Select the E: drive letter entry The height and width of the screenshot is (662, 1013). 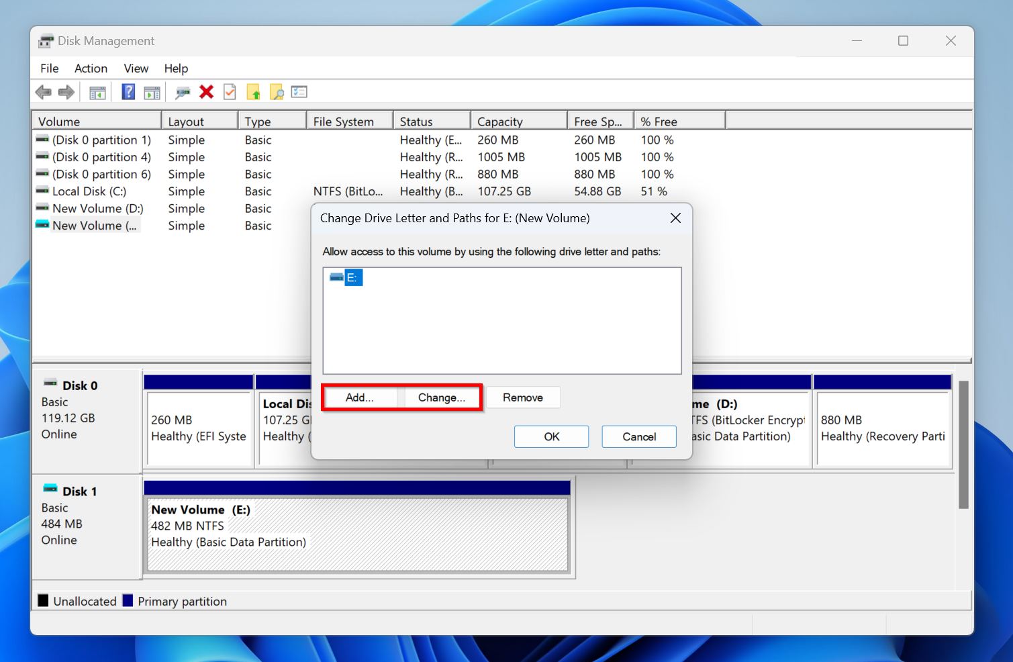(x=354, y=277)
